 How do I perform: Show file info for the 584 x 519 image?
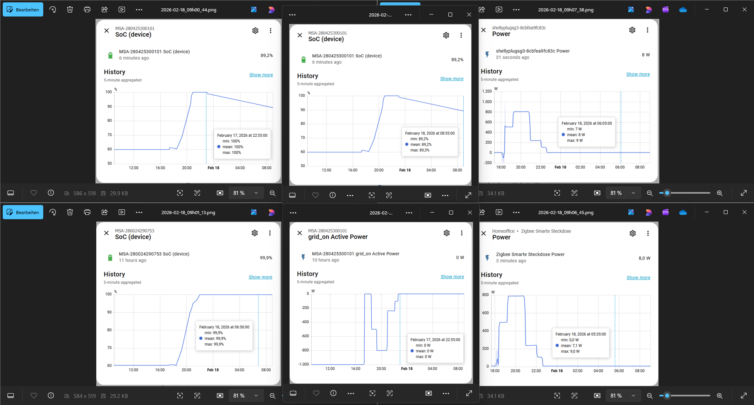[x=51, y=396]
